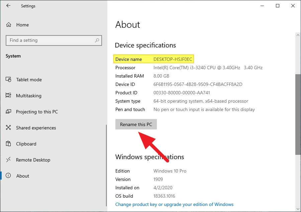
Task: Close the Settings window
Action: (x=293, y=6)
